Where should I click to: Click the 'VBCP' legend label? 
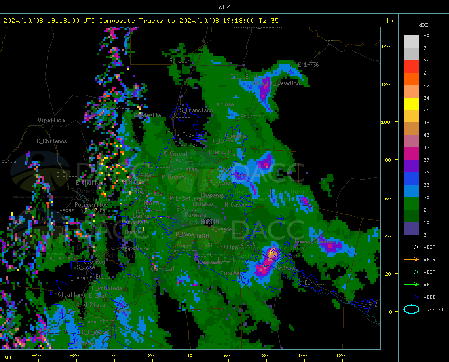[429, 247]
